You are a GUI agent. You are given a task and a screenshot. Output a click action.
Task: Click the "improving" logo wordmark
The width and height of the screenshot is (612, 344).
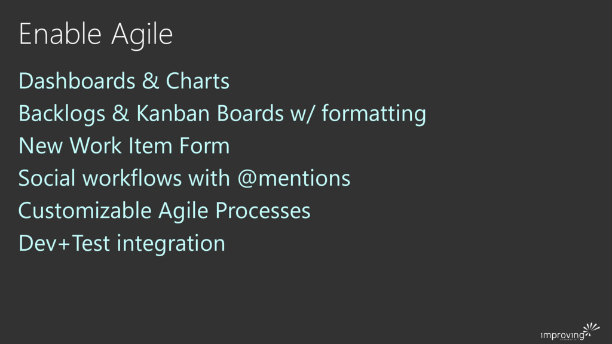coord(562,336)
